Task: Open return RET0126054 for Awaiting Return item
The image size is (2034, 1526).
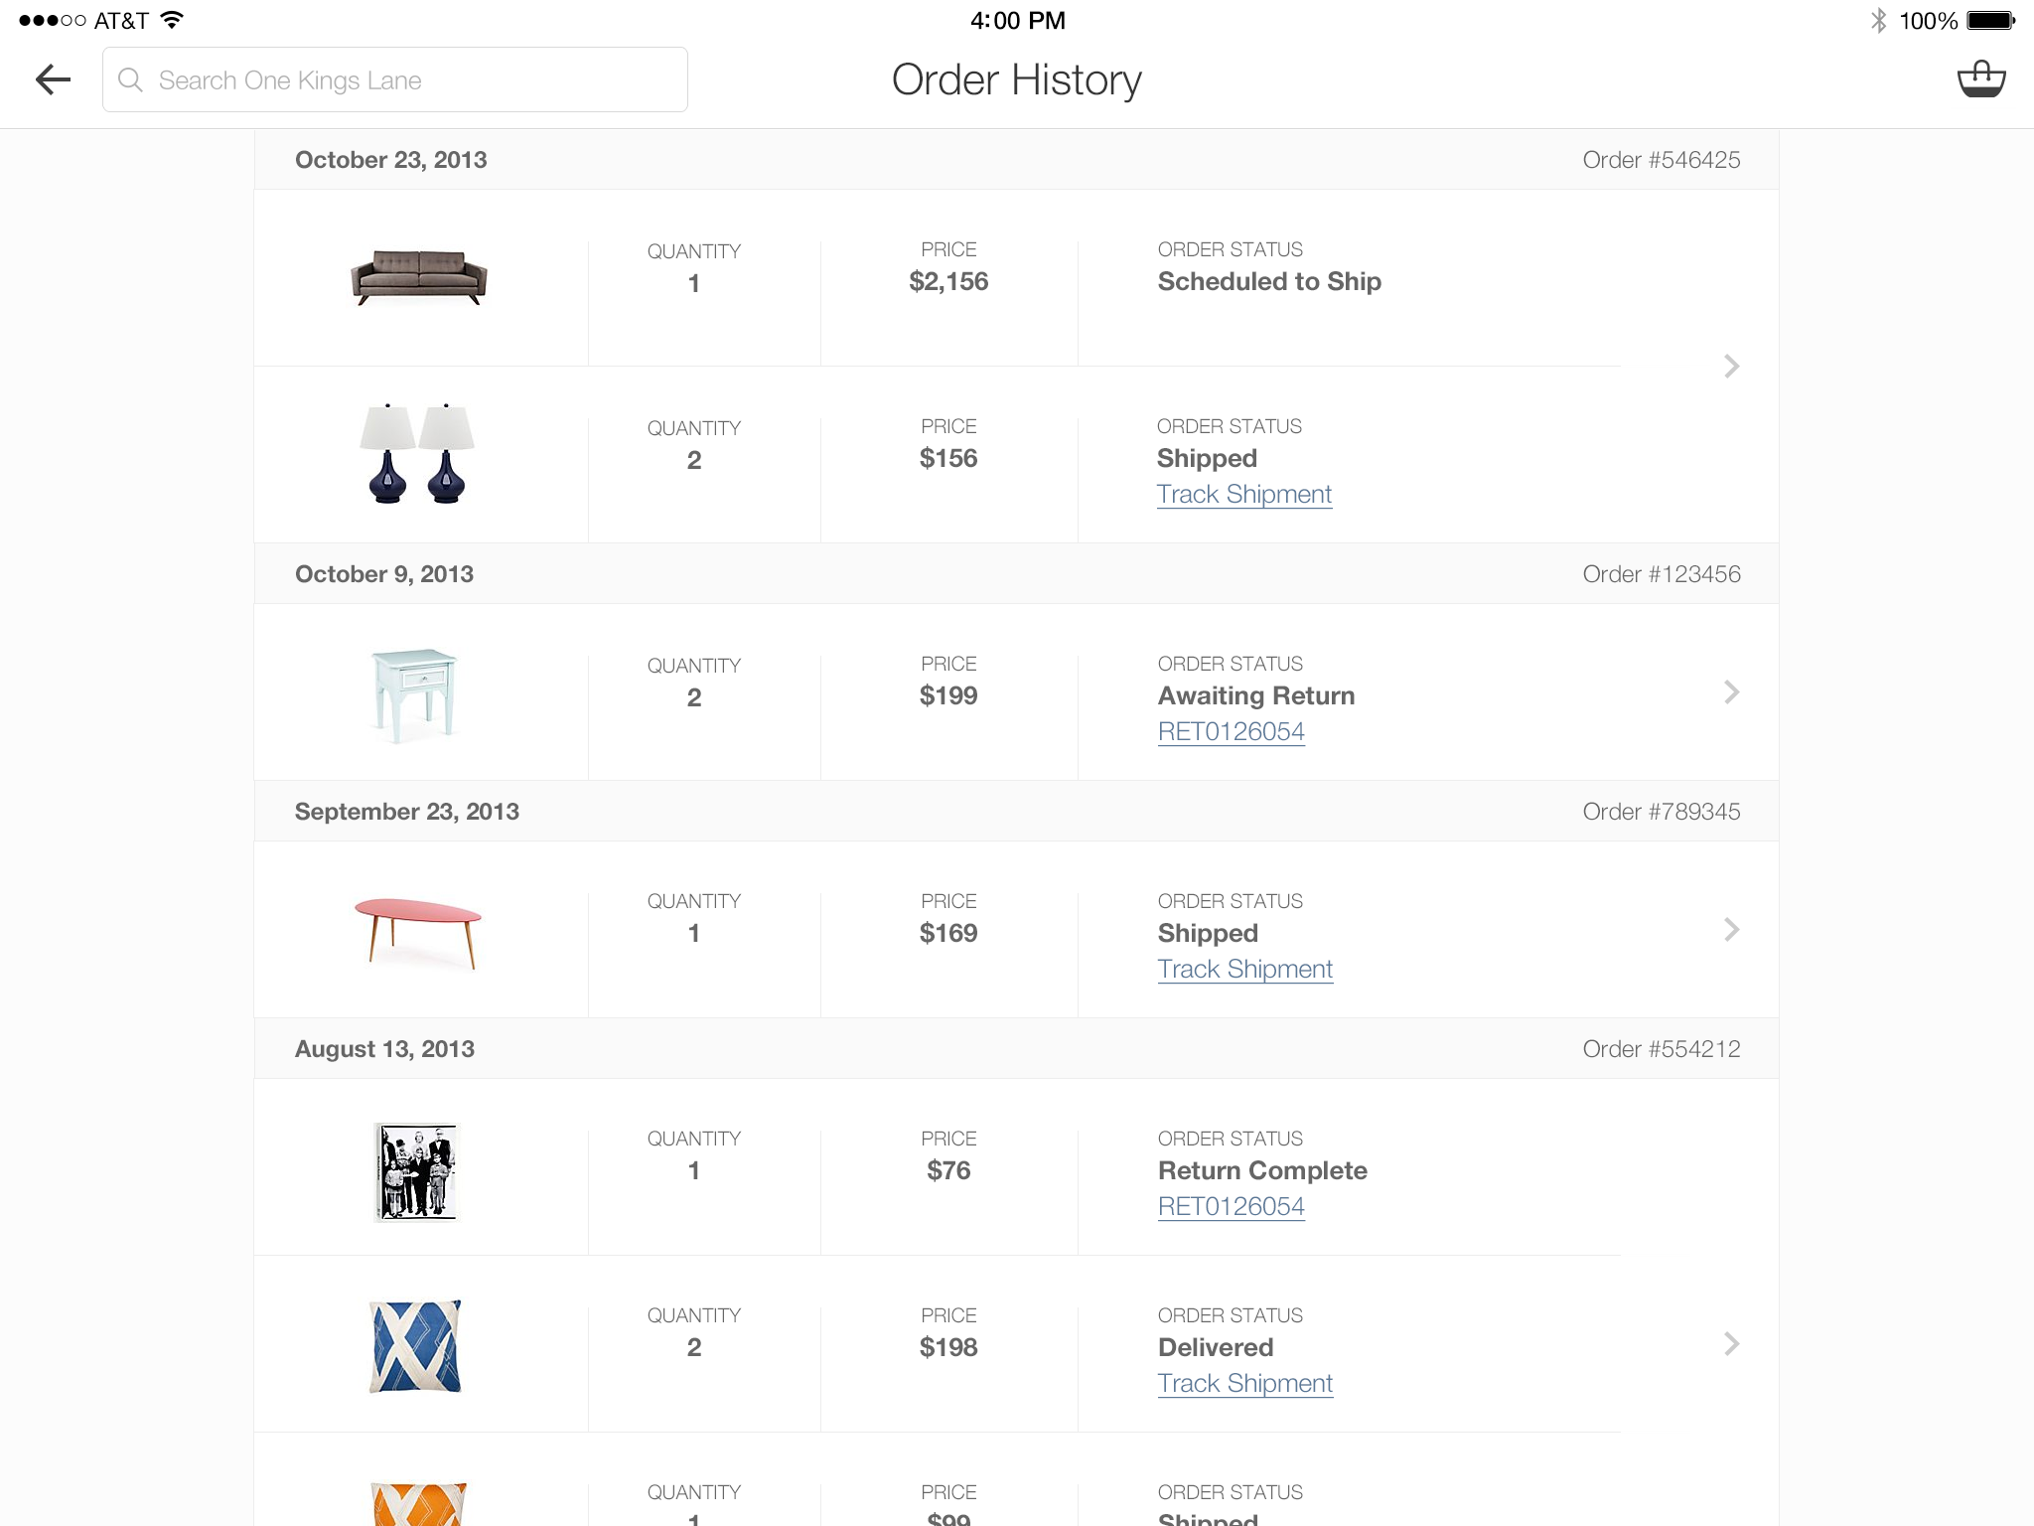Action: [x=1231, y=732]
